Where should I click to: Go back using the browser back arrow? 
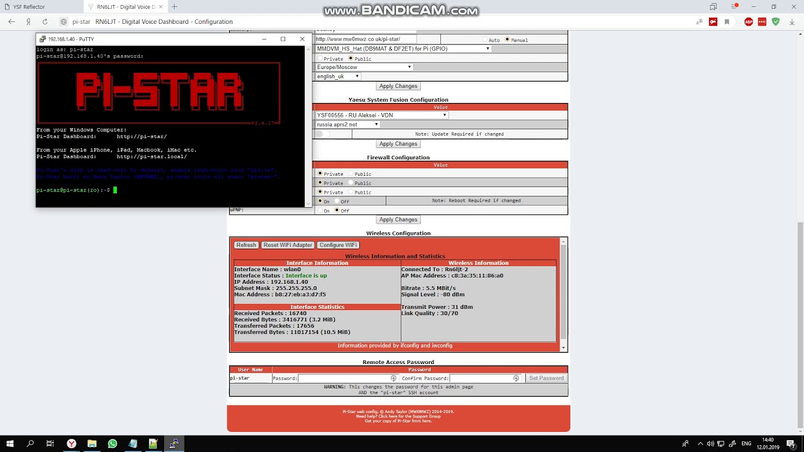11,21
